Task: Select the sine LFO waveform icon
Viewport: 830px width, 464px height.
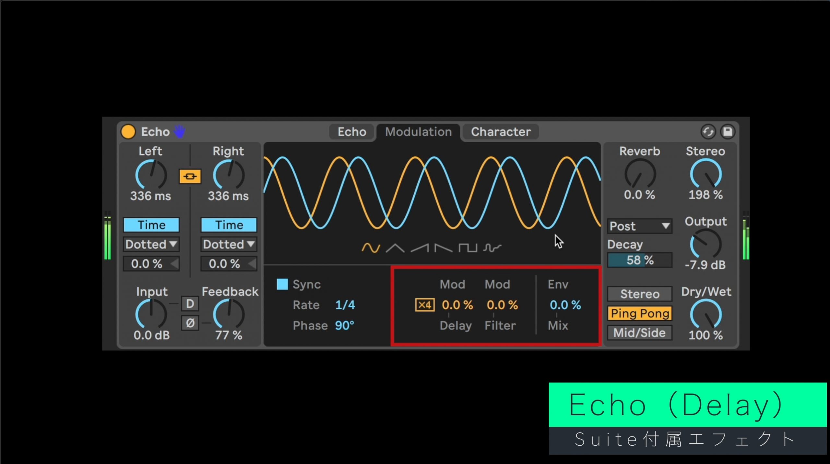Action: (x=371, y=248)
